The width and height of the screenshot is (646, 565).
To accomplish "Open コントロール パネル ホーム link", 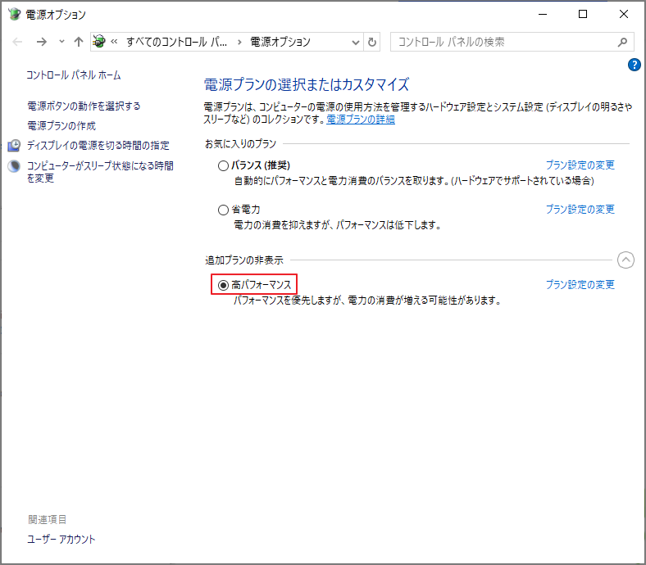I will 74,75.
